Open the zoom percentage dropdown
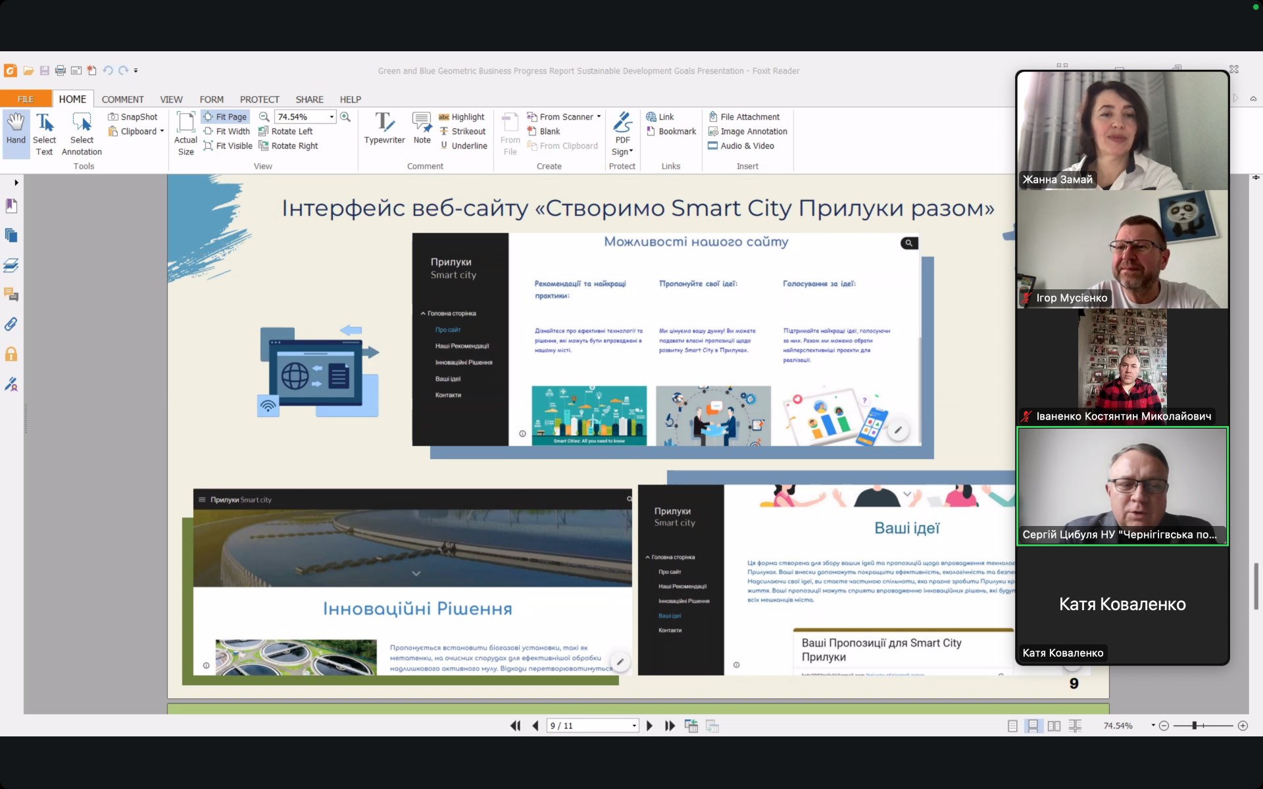 click(332, 116)
